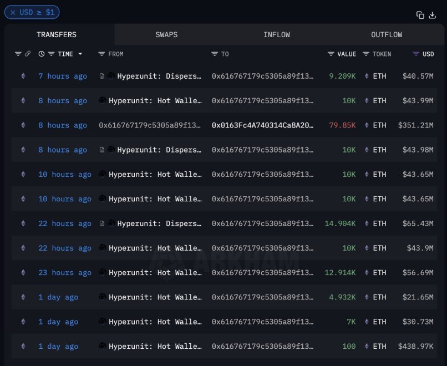Switch to the INFLOW tab
447x366 pixels.
coord(277,34)
